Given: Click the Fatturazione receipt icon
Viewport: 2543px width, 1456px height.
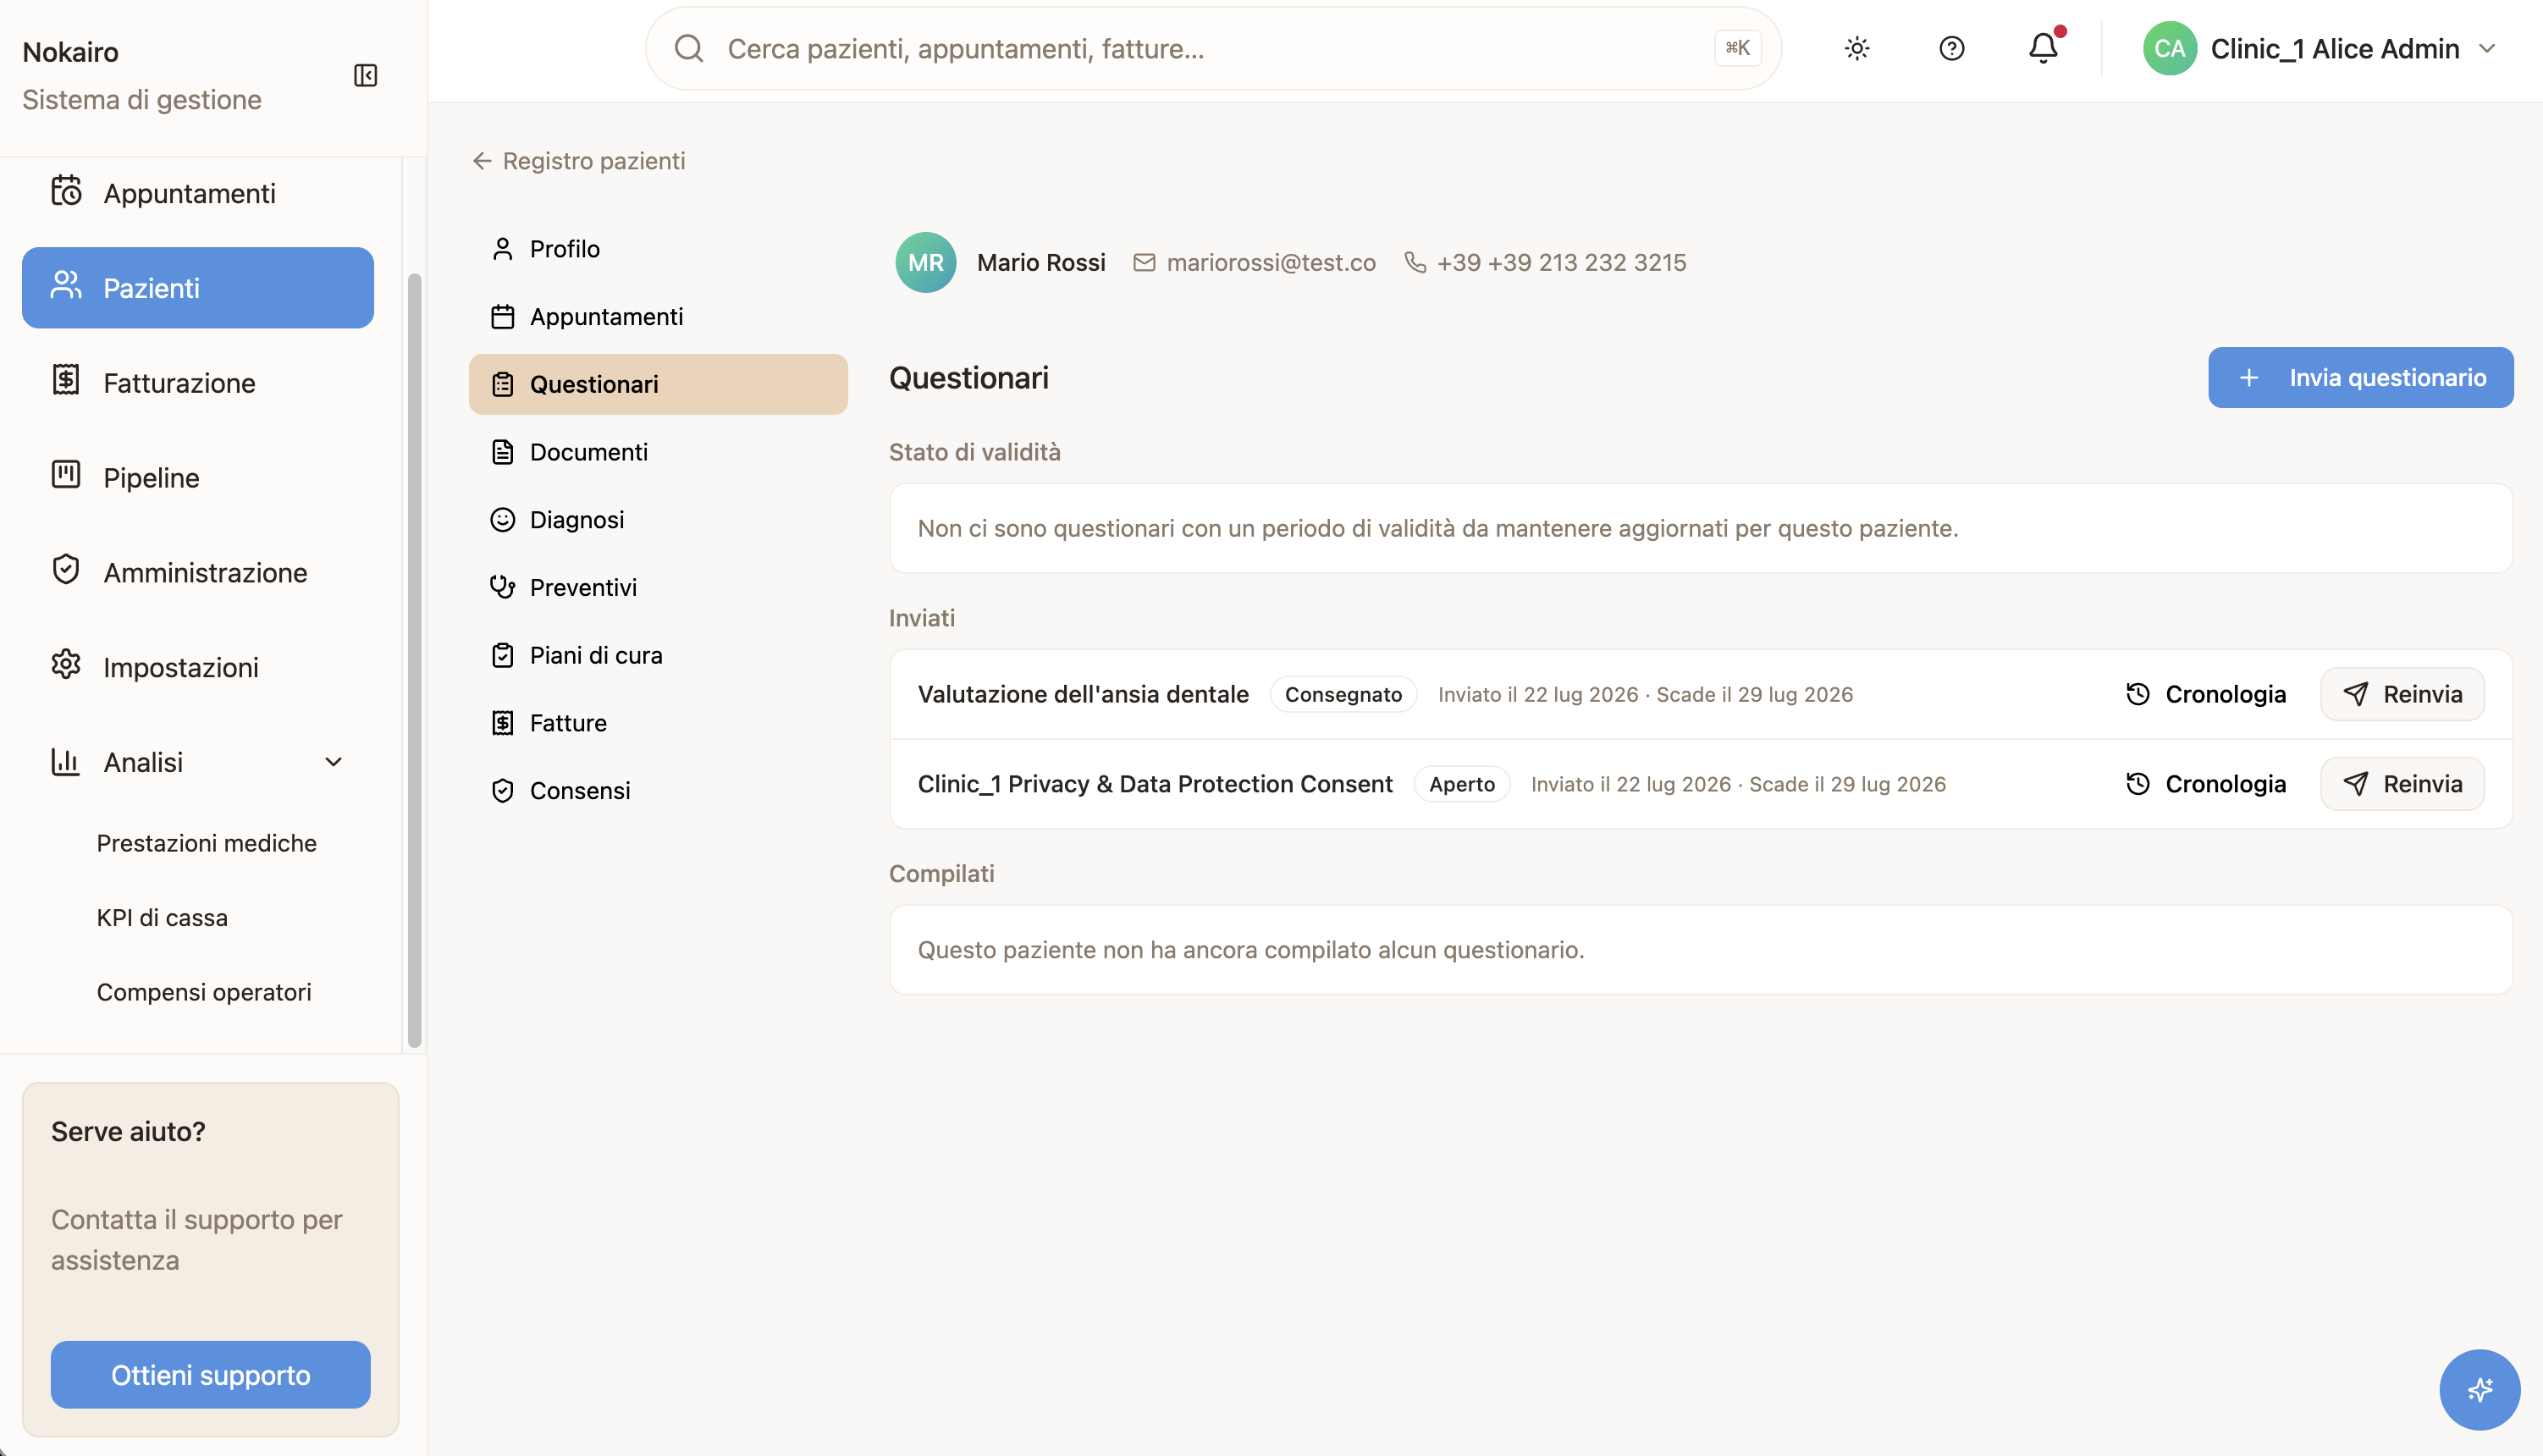Looking at the screenshot, I should click(66, 380).
